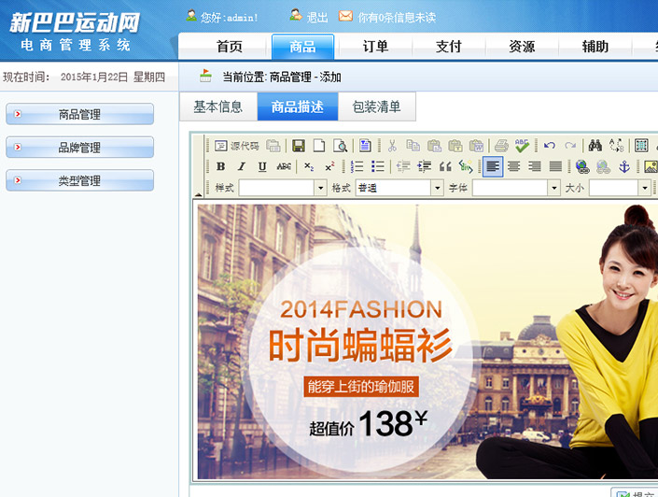
Task: Click the Save icon in editor toolbar
Action: (299, 146)
